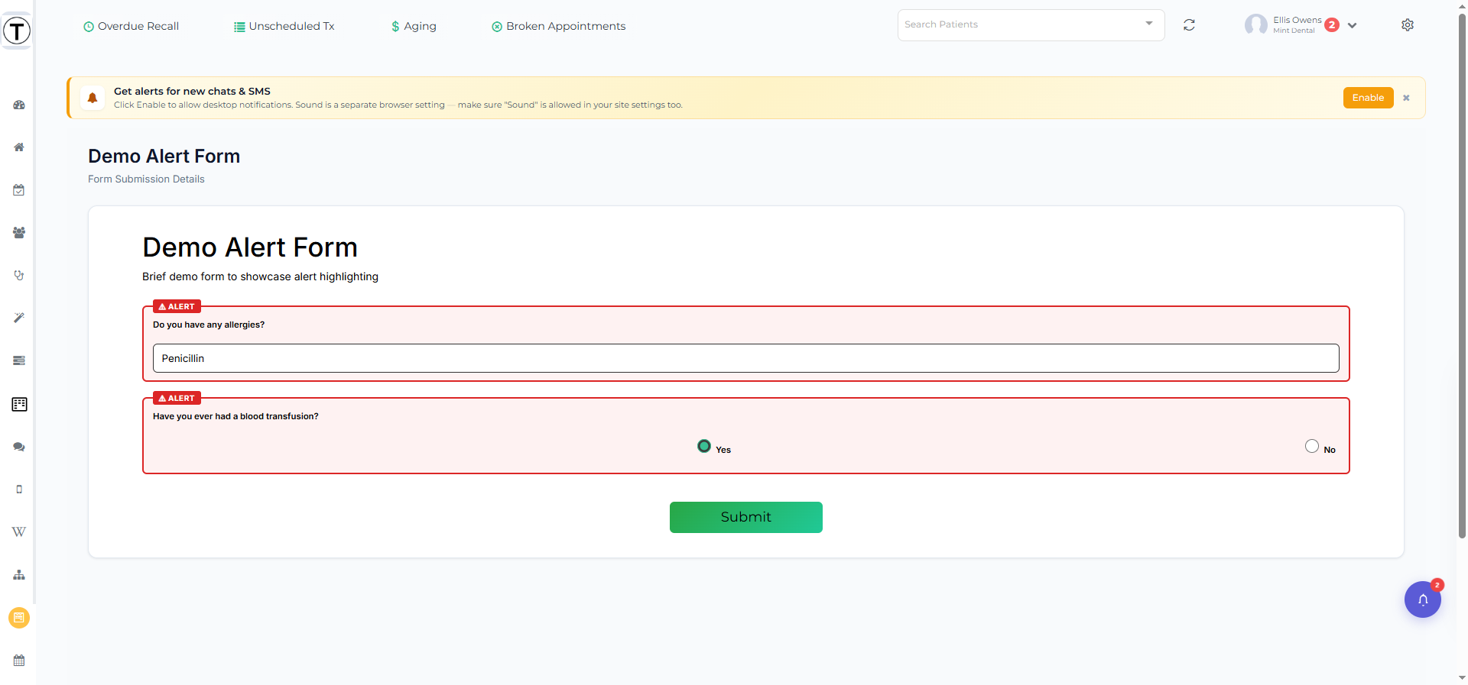The height and width of the screenshot is (685, 1468).
Task: Click the T logo at top left
Action: point(17,31)
